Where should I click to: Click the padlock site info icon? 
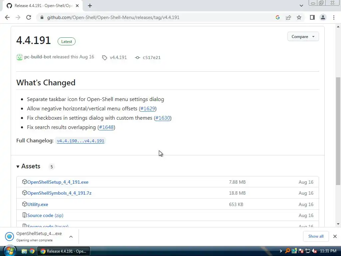click(42, 17)
